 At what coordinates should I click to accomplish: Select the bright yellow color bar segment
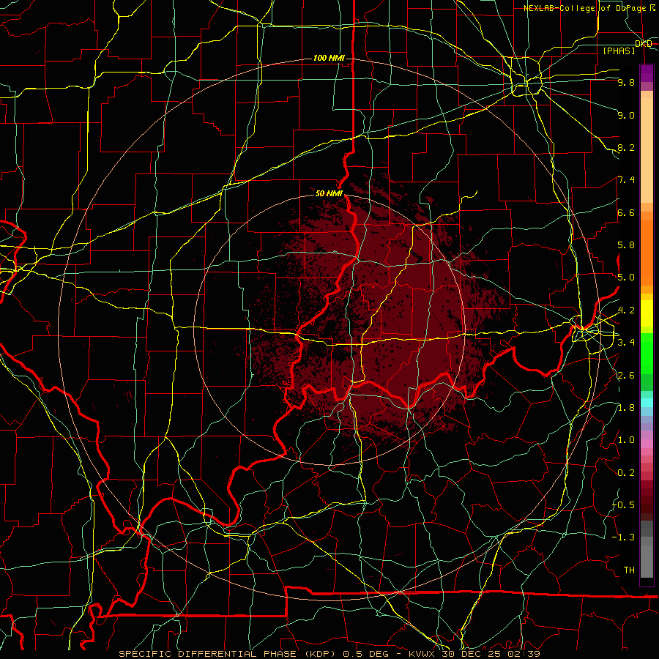pyautogui.click(x=647, y=313)
